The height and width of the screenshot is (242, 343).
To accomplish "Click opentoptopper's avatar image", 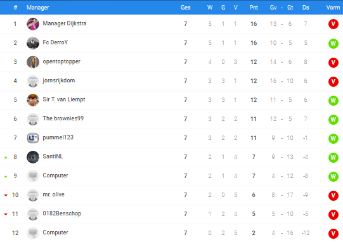I will (33, 62).
